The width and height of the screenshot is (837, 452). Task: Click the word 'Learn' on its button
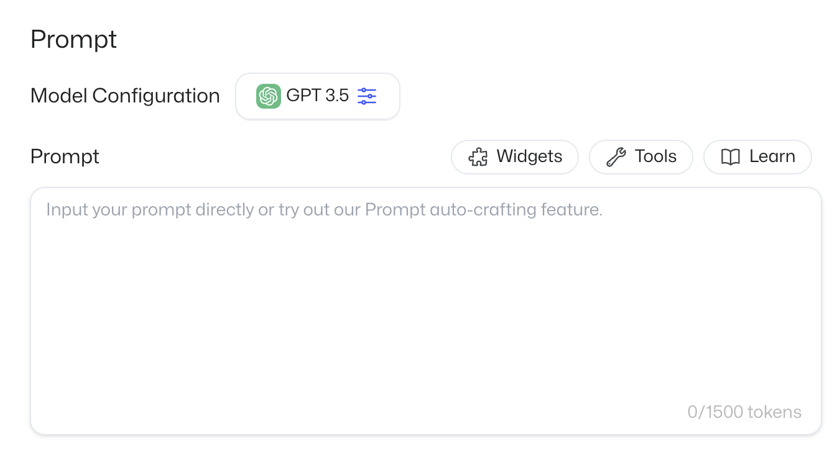[772, 157]
